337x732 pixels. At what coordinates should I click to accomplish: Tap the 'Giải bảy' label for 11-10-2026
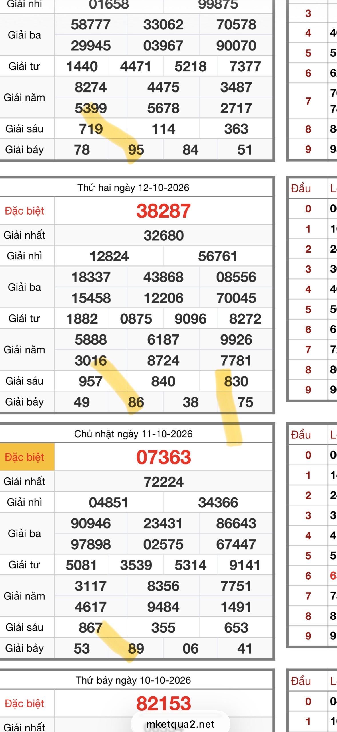24,648
